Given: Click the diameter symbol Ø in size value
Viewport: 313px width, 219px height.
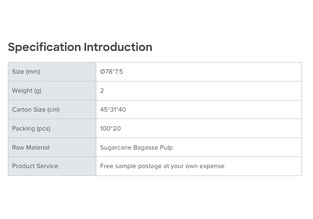Looking at the screenshot, I should 102,72.
